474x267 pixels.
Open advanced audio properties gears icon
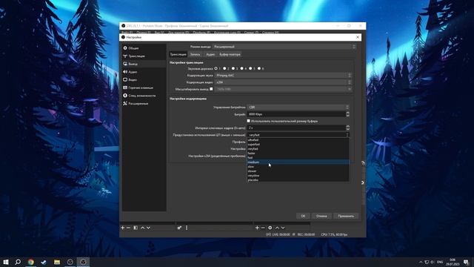[179, 228]
